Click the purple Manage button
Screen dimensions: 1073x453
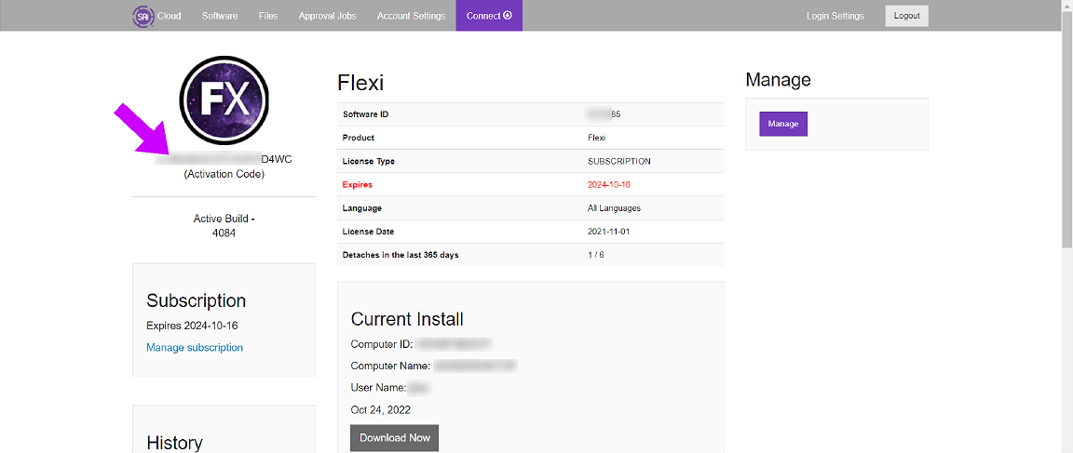[782, 124]
